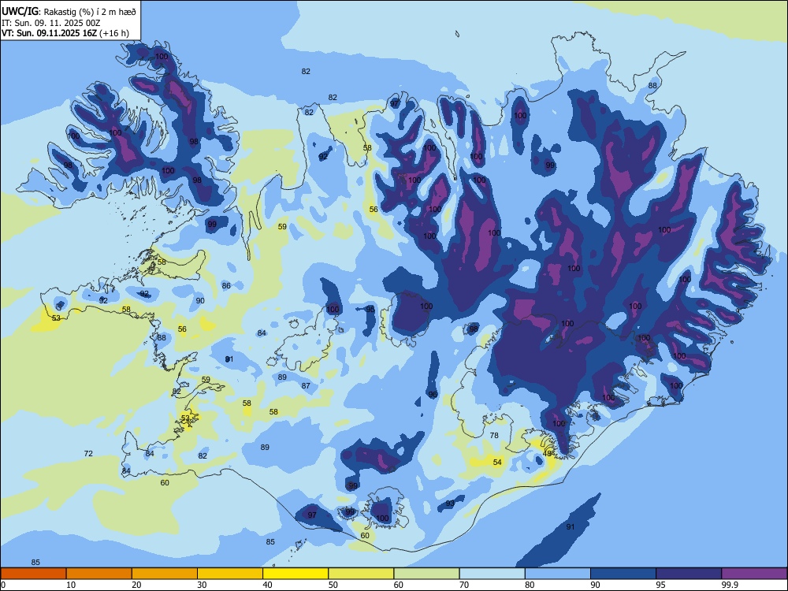Click the "VT: Sun. 09.11.2025 16Z (+16 h)" line
The width and height of the screenshot is (788, 591).
click(x=65, y=33)
